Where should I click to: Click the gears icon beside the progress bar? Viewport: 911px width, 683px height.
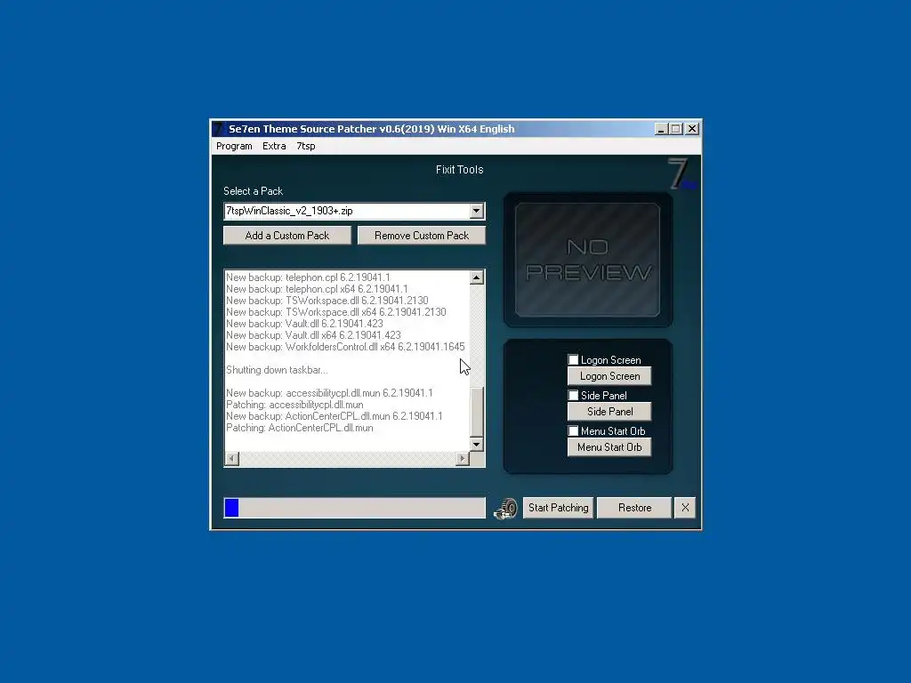coord(505,508)
